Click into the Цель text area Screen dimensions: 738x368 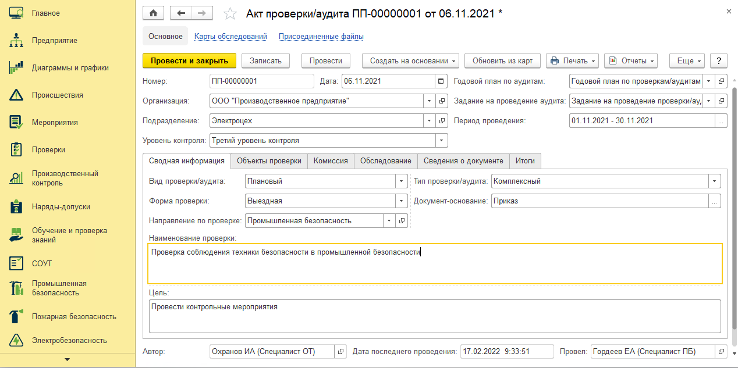[x=435, y=316]
